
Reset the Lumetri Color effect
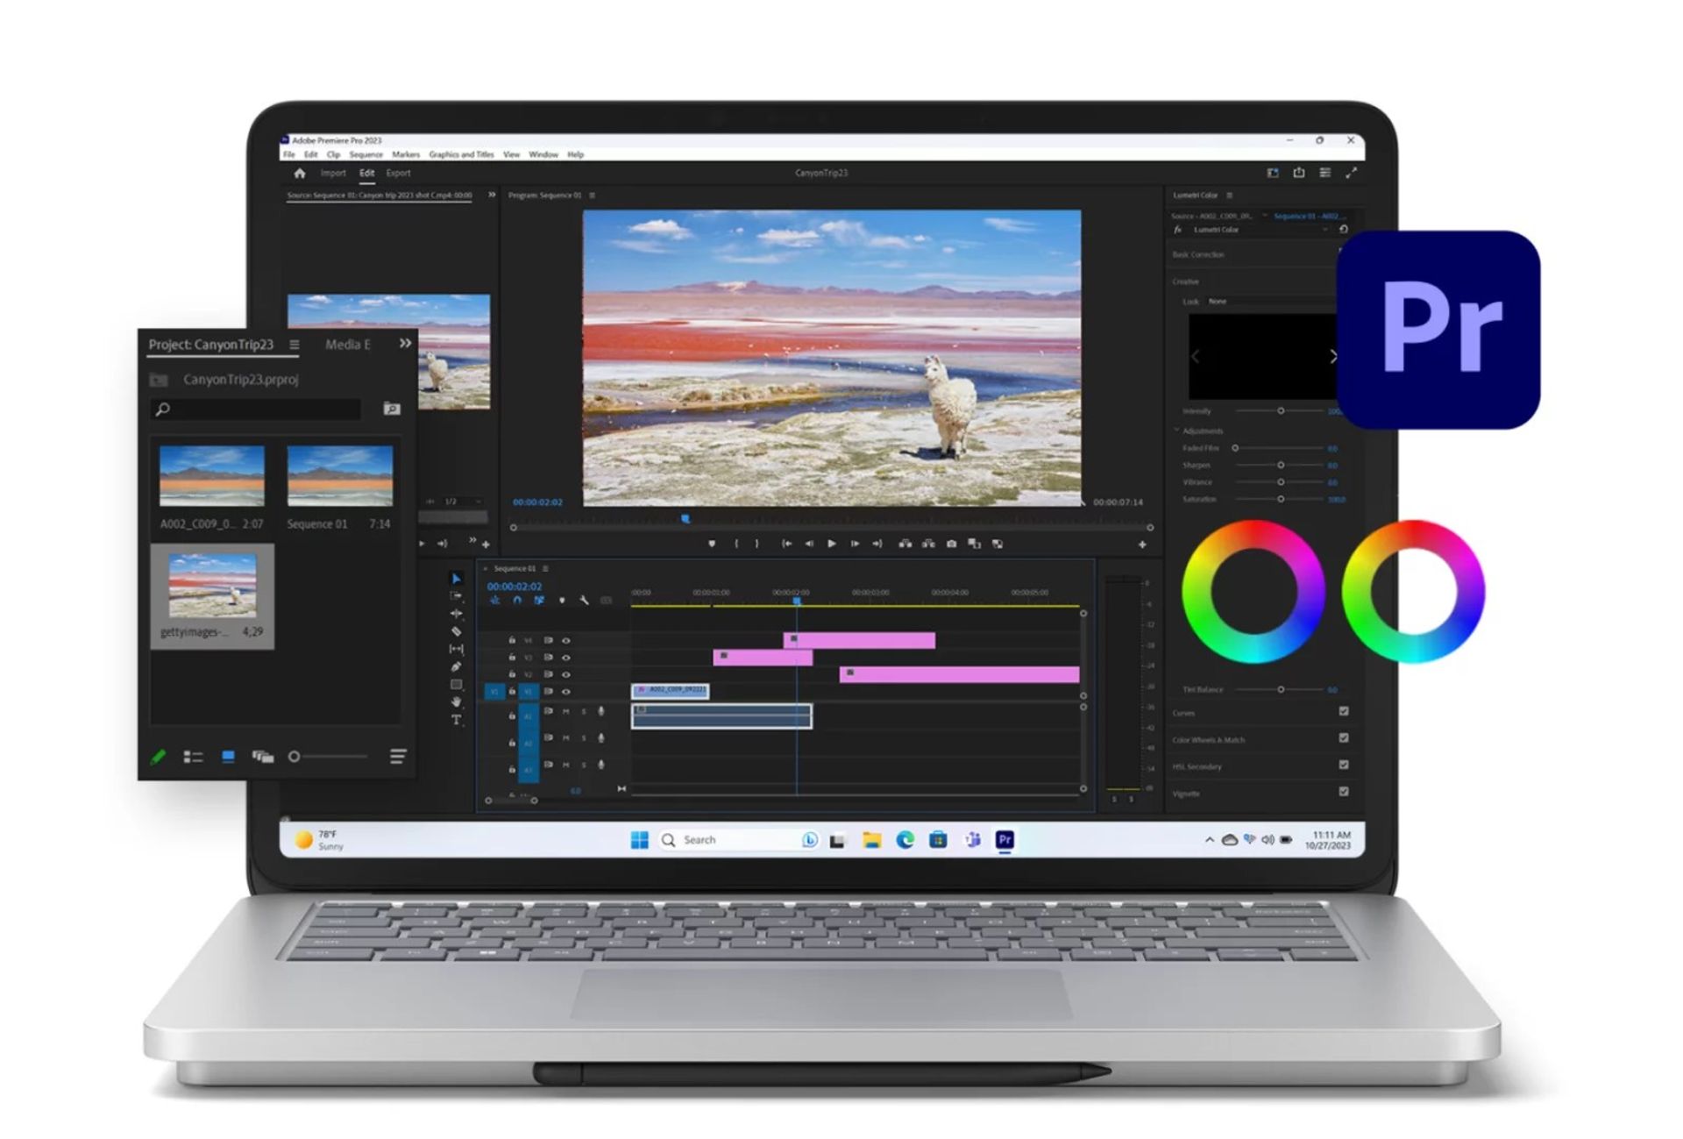click(x=1343, y=230)
